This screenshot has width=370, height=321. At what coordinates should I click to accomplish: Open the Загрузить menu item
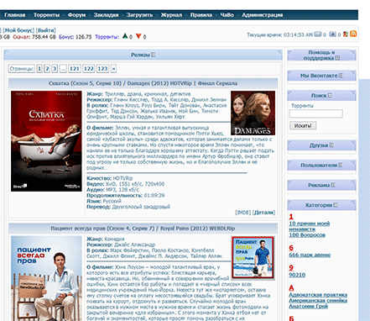[x=139, y=15]
